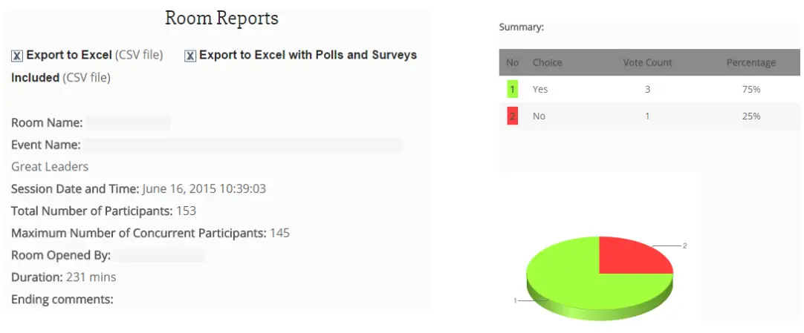
Task: Click the Excel icon before Polls and Surveys export
Action: [190, 56]
